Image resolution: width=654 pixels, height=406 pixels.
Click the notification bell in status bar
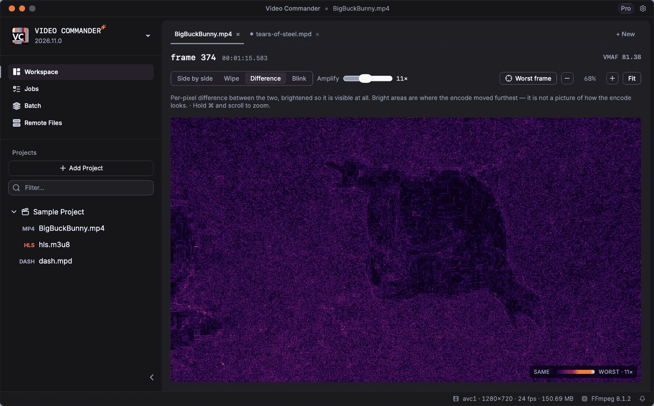[642, 399]
